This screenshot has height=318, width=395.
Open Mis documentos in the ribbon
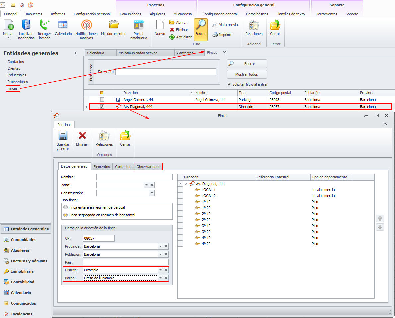114,25
